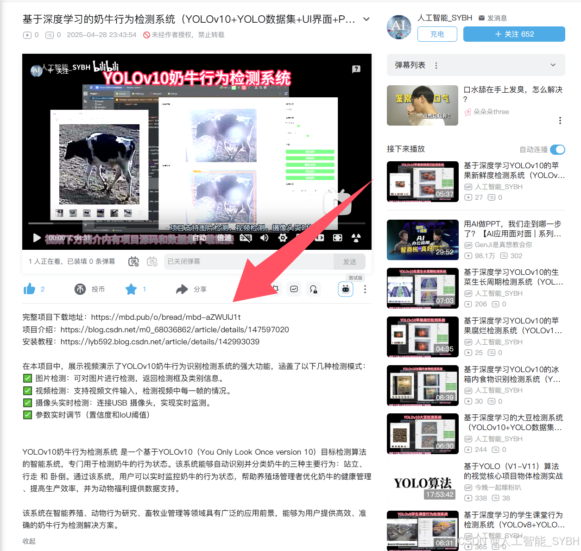Open the 测试版 badge above AI icon

coord(355,278)
